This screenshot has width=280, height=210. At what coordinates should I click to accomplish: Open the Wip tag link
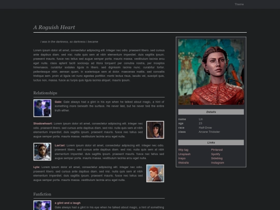pyautogui.click(x=183, y=150)
